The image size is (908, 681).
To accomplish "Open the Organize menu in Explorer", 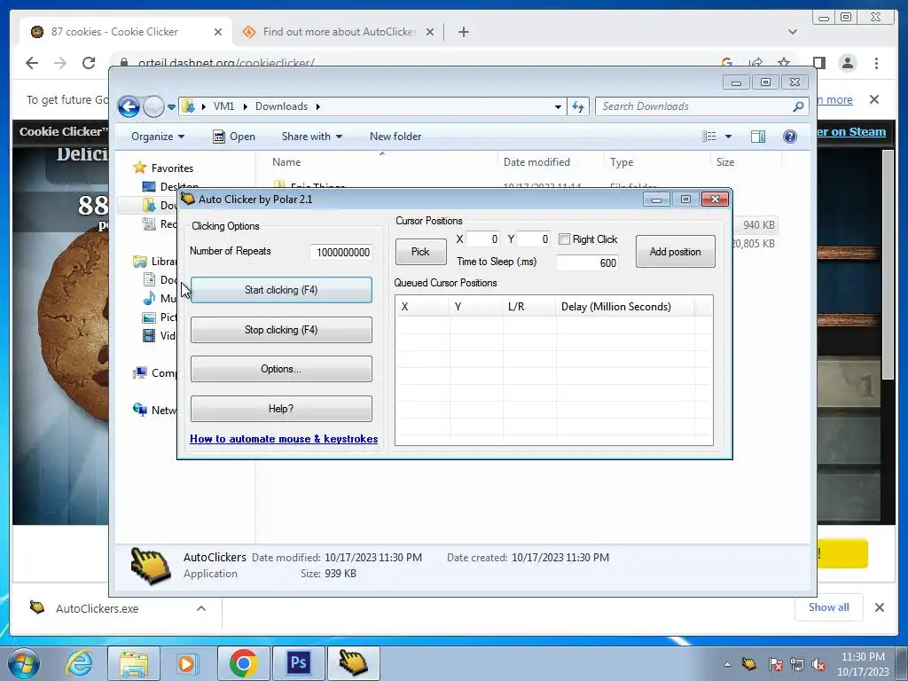I will pos(158,137).
